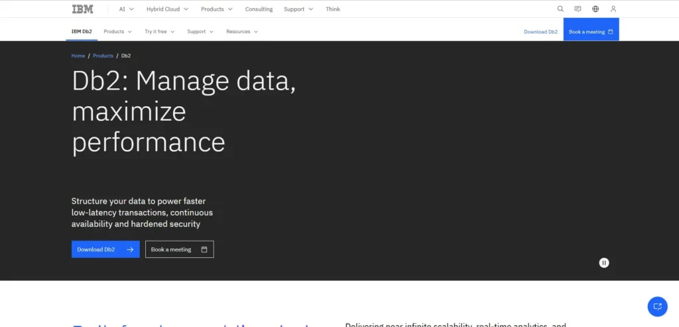Click the 'Structure your data' description text

[x=142, y=213]
